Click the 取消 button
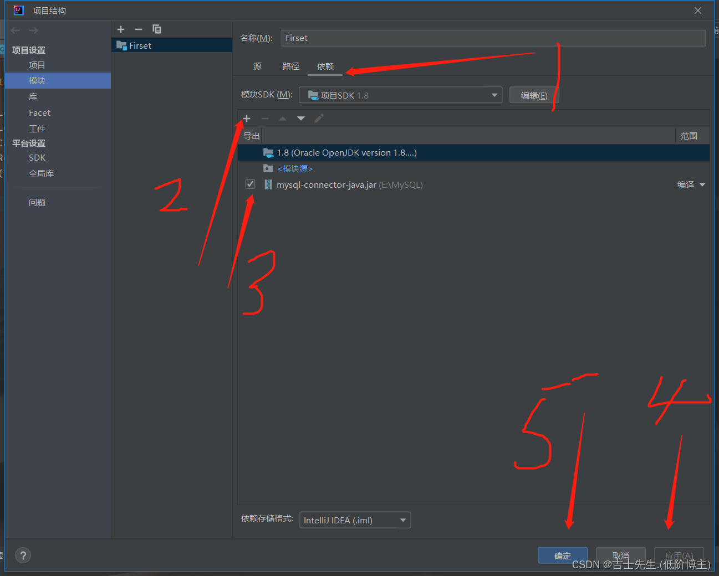Screen dimensions: 719x576 pyautogui.click(x=621, y=556)
